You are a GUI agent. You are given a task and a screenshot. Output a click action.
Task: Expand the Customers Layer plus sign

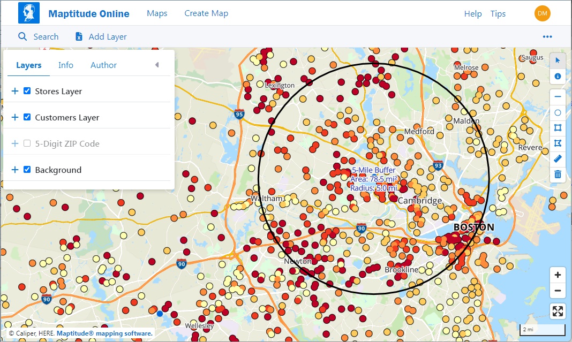point(14,117)
